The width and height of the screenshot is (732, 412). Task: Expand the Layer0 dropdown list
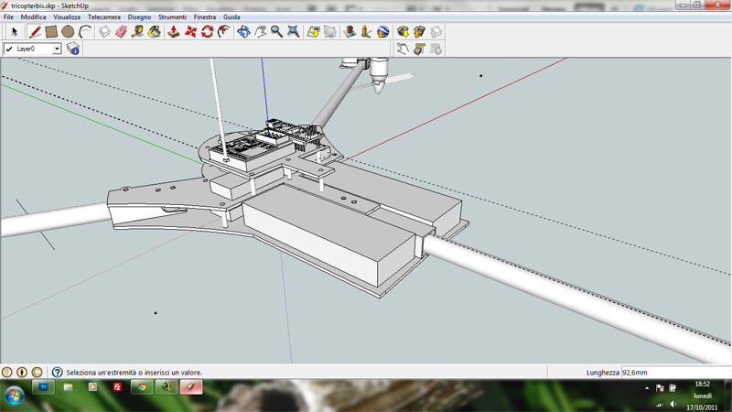pos(57,49)
